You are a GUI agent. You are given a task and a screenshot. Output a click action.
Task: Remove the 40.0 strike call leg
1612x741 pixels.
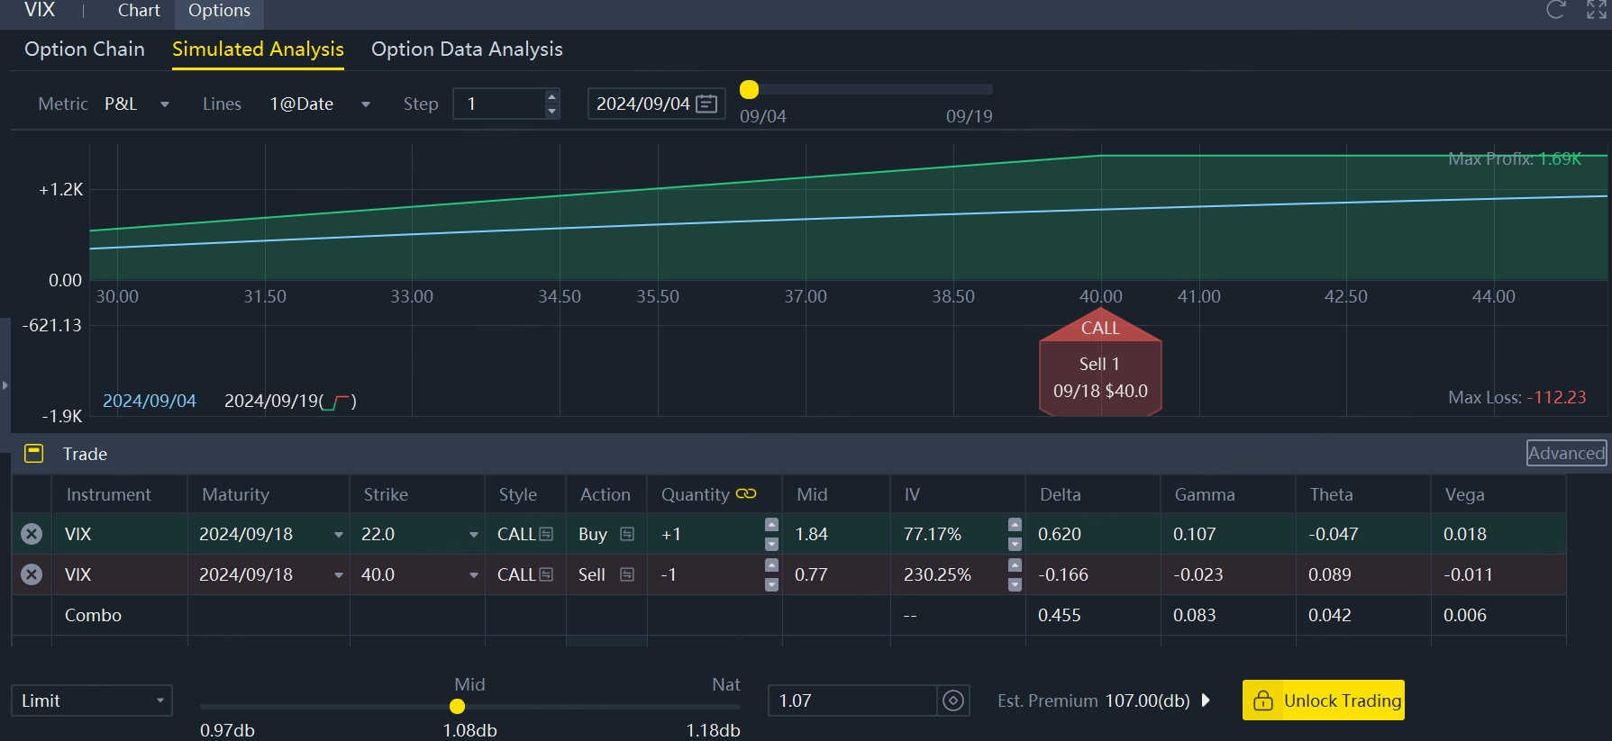[x=32, y=574]
